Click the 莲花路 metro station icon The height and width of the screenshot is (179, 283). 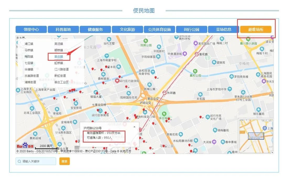(x=197, y=54)
